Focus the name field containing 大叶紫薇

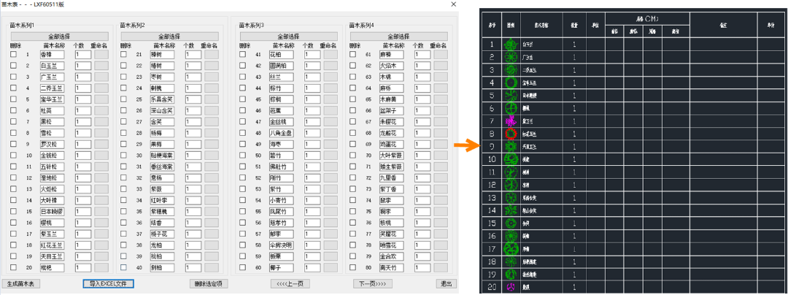pyautogui.click(x=392, y=156)
